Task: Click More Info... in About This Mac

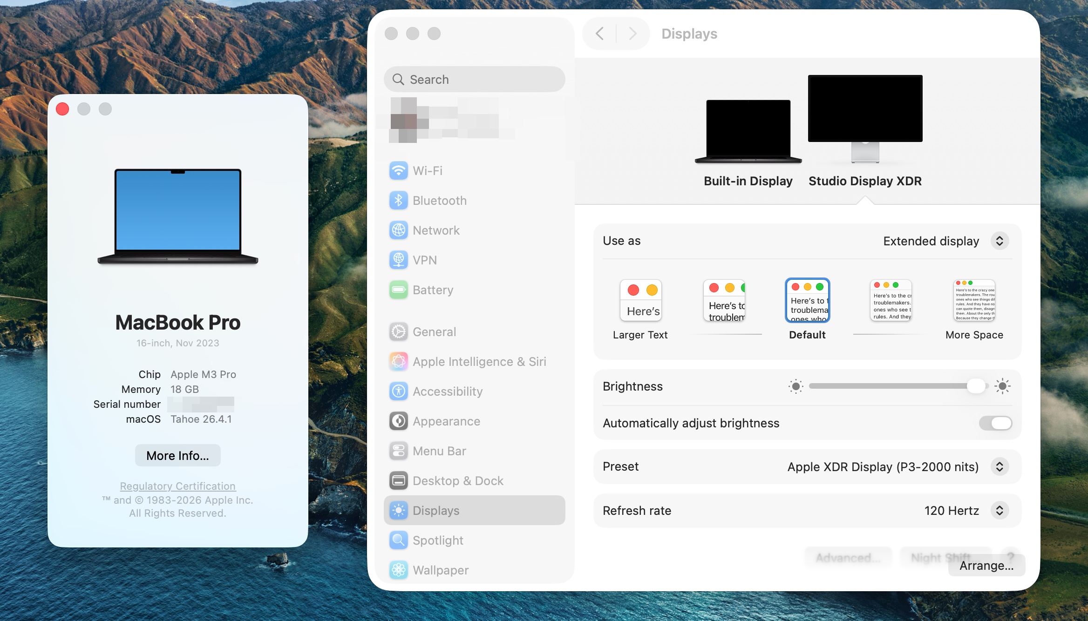Action: [177, 456]
